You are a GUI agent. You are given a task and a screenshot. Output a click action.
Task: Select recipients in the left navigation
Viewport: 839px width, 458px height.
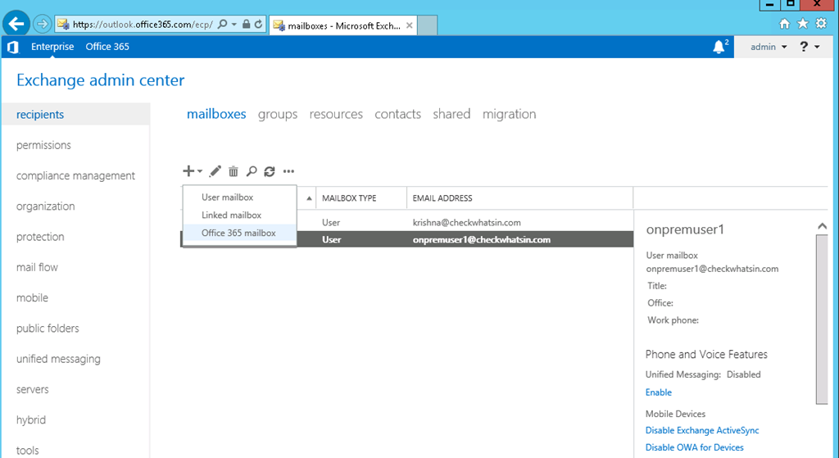[76, 115]
